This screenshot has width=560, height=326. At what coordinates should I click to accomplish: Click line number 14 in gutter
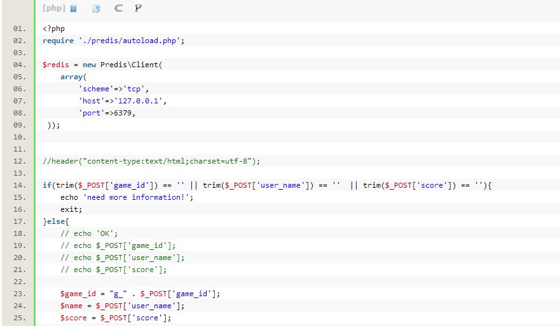[x=18, y=185]
